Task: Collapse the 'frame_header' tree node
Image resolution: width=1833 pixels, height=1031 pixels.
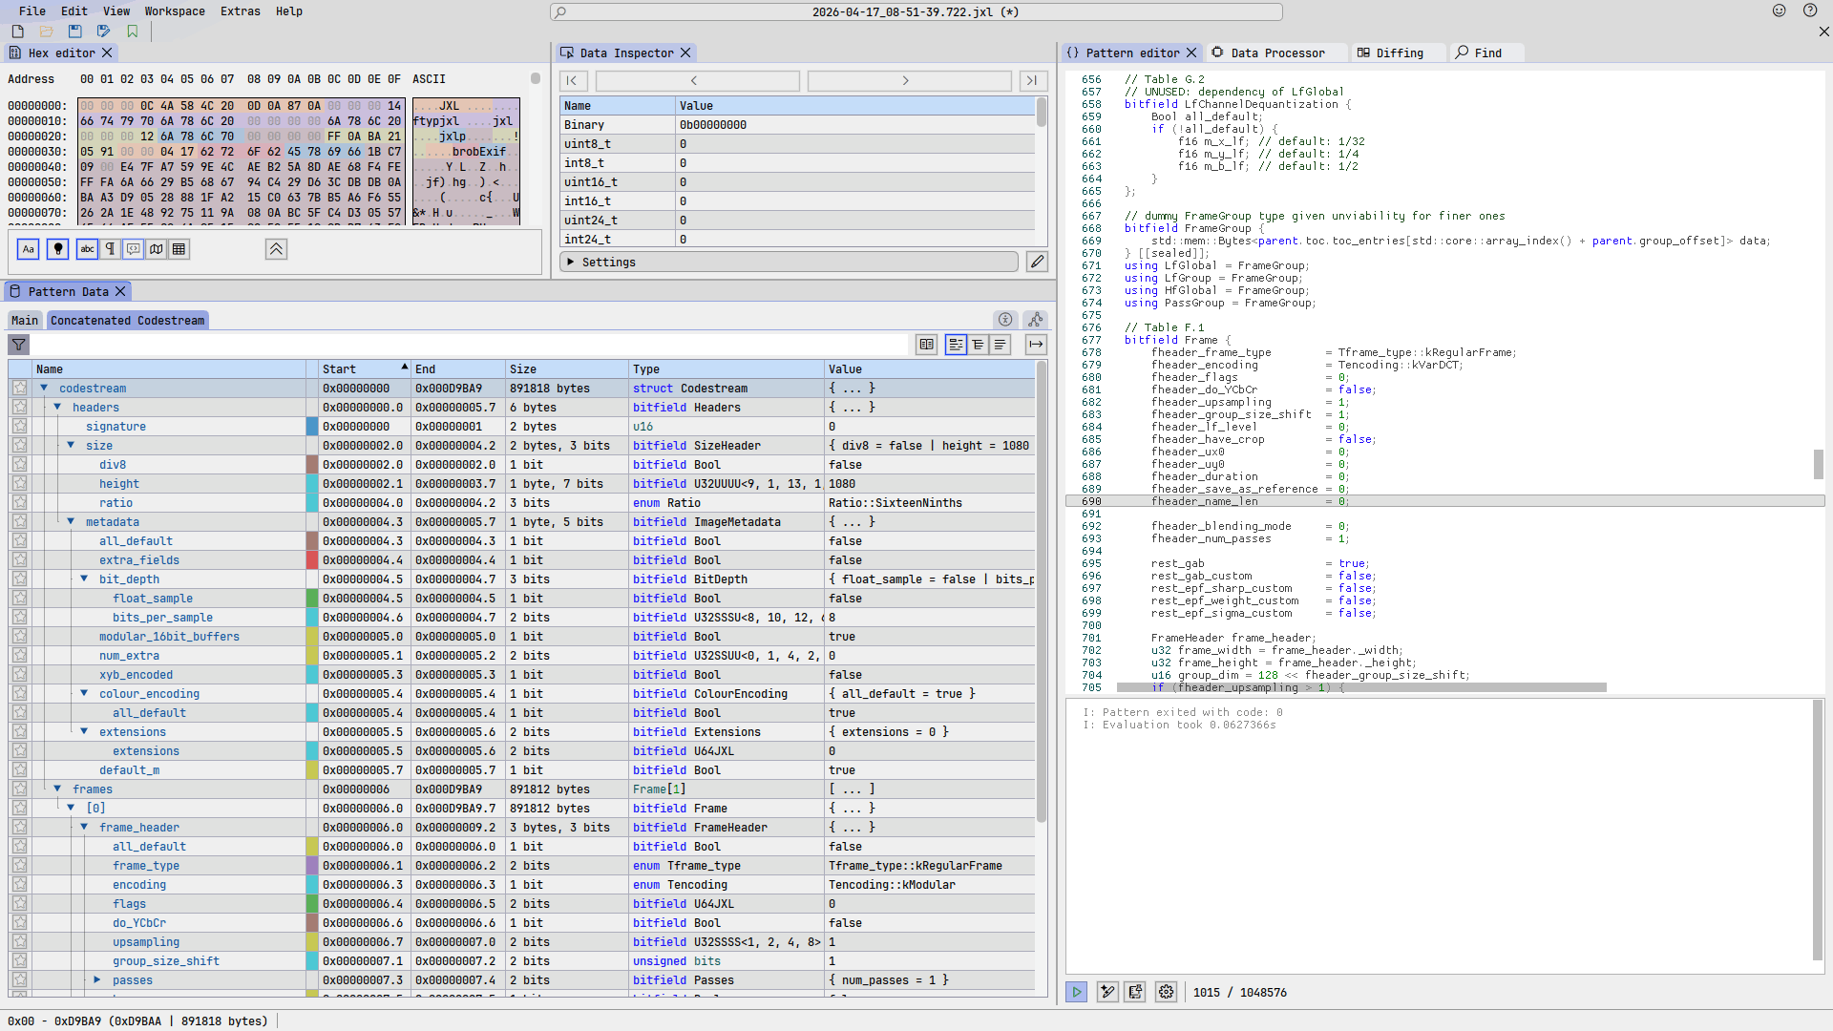Action: 84,828
